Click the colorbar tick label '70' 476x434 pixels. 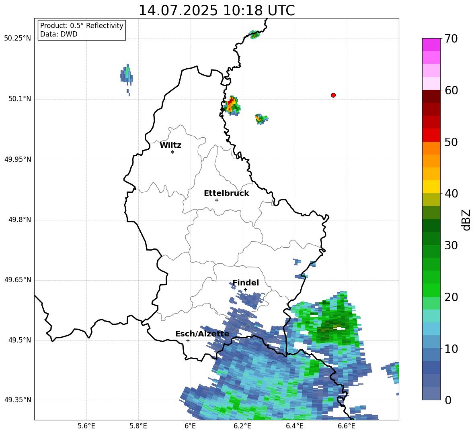pos(451,39)
